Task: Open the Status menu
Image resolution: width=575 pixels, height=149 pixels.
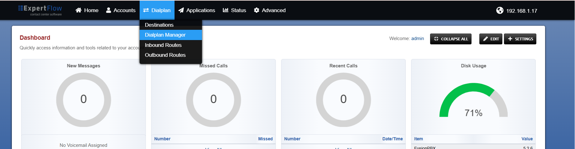Action: (234, 10)
